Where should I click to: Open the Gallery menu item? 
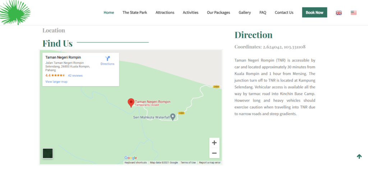pyautogui.click(x=245, y=13)
